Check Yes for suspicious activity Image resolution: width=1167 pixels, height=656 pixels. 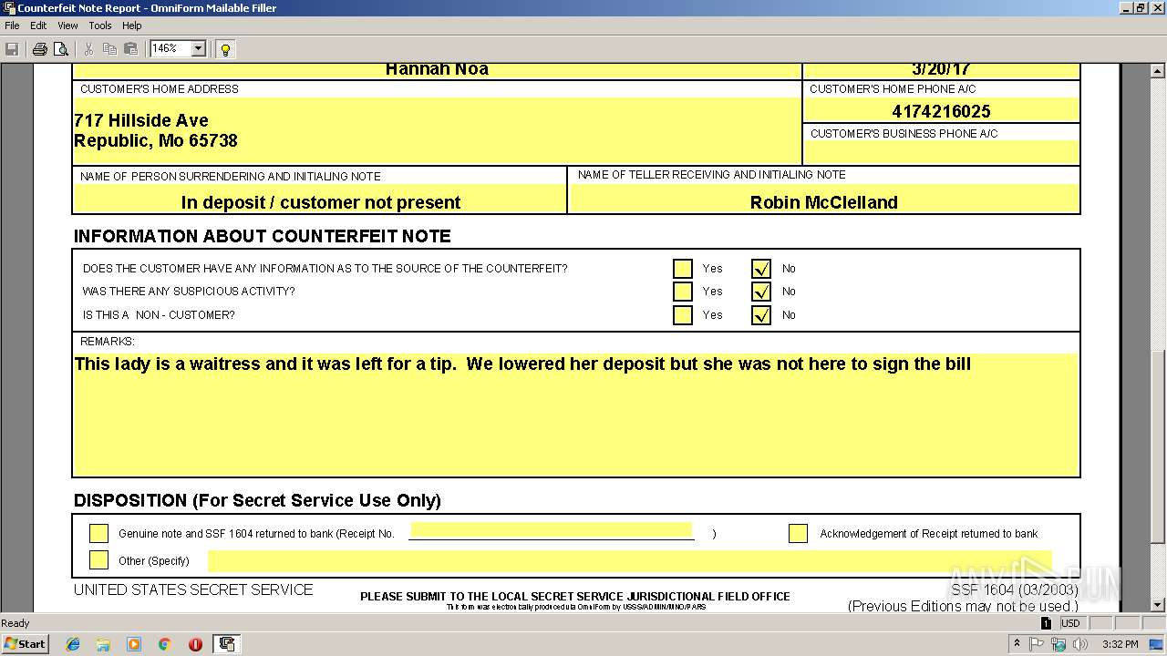click(683, 292)
